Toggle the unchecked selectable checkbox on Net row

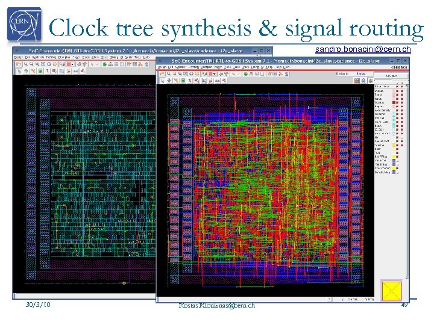[x=402, y=137]
